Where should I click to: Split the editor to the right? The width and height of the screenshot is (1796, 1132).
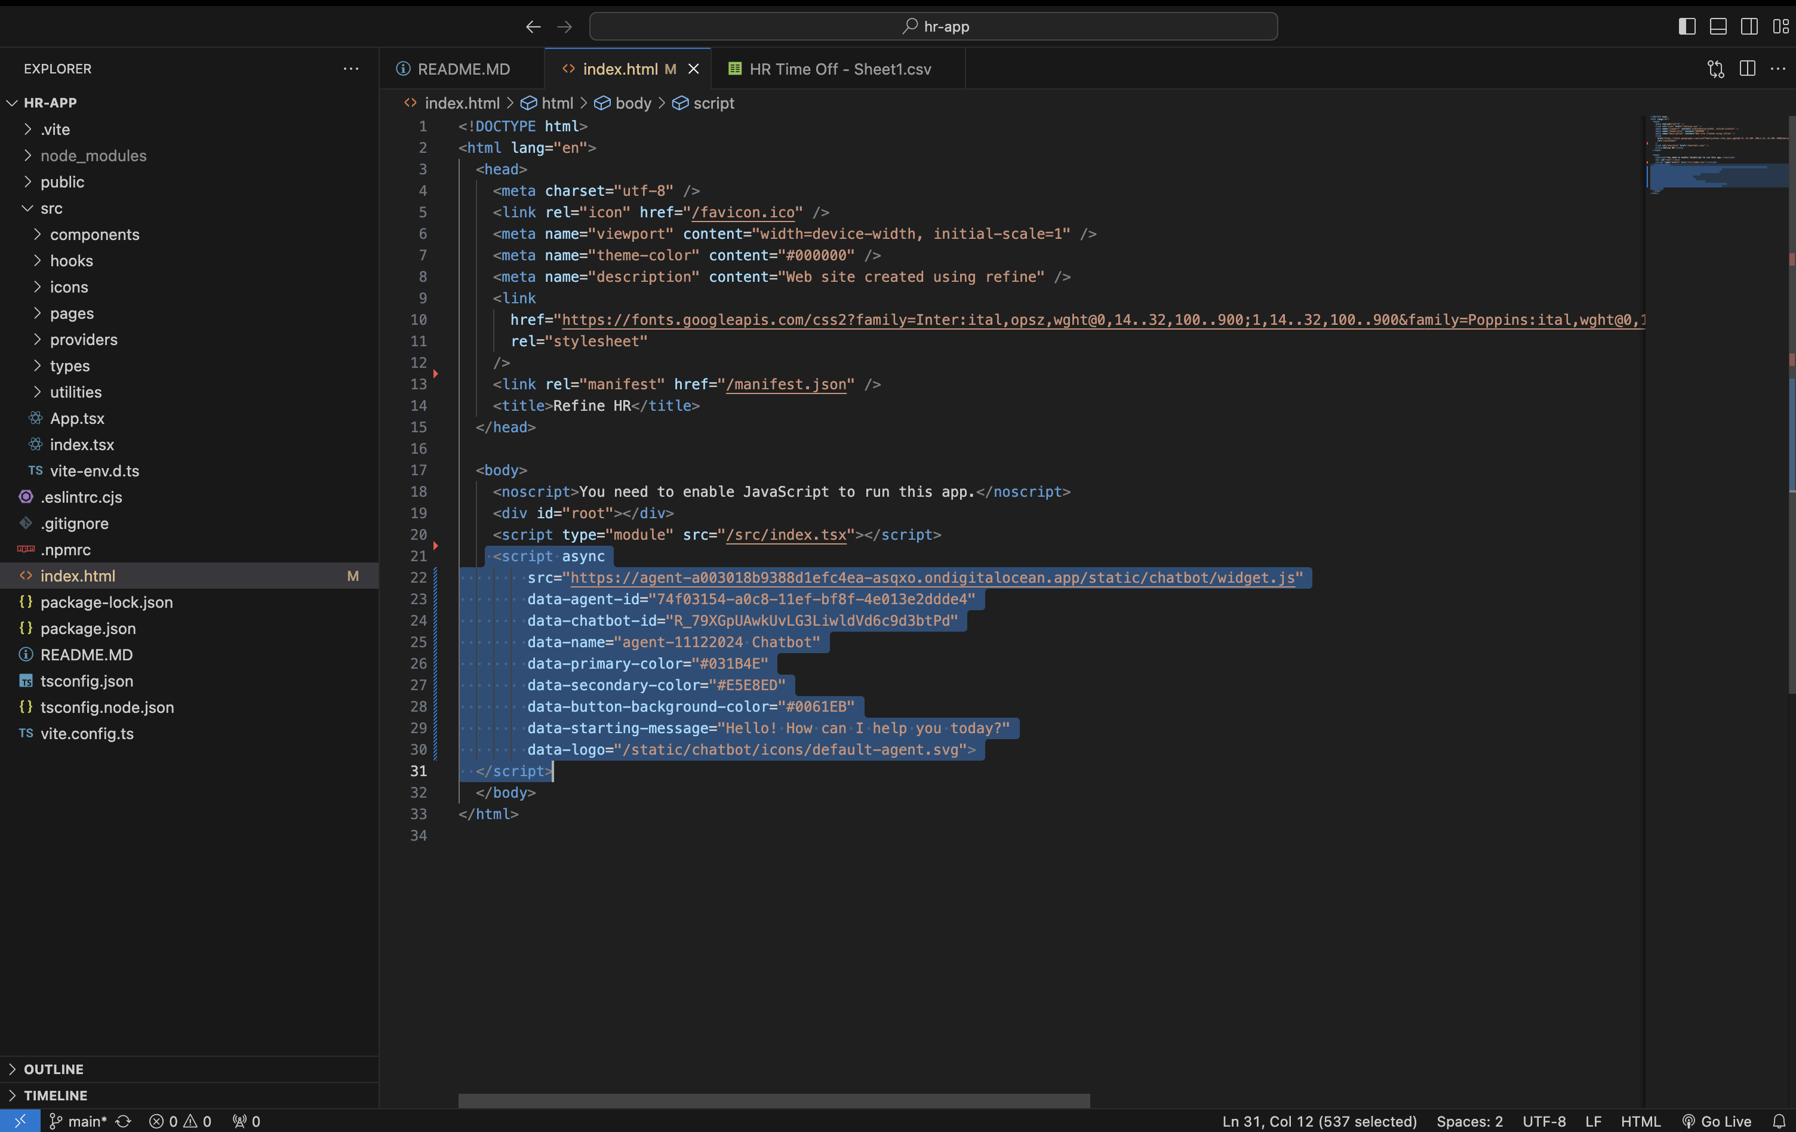click(x=1747, y=69)
